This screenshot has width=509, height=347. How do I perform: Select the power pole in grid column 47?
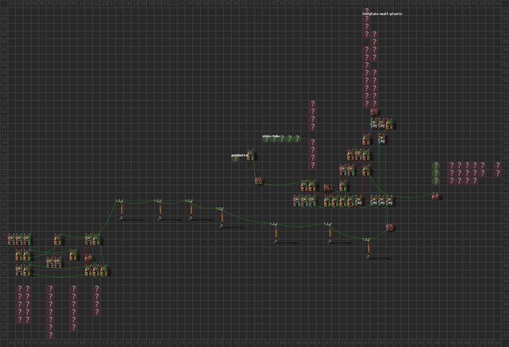pyautogui.click(x=368, y=249)
